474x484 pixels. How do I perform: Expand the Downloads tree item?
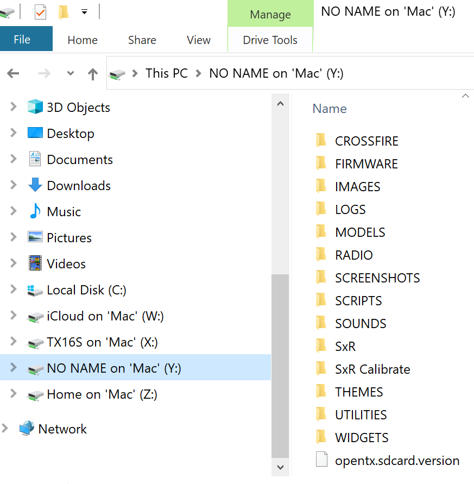(x=13, y=185)
